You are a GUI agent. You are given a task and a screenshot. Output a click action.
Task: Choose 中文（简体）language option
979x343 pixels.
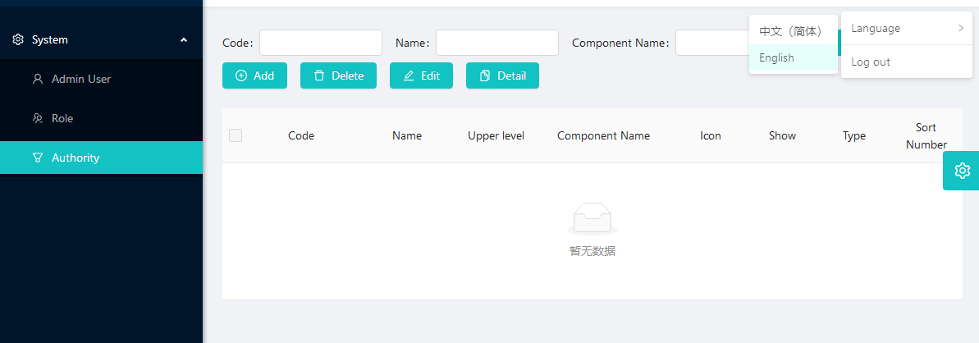[x=794, y=31]
